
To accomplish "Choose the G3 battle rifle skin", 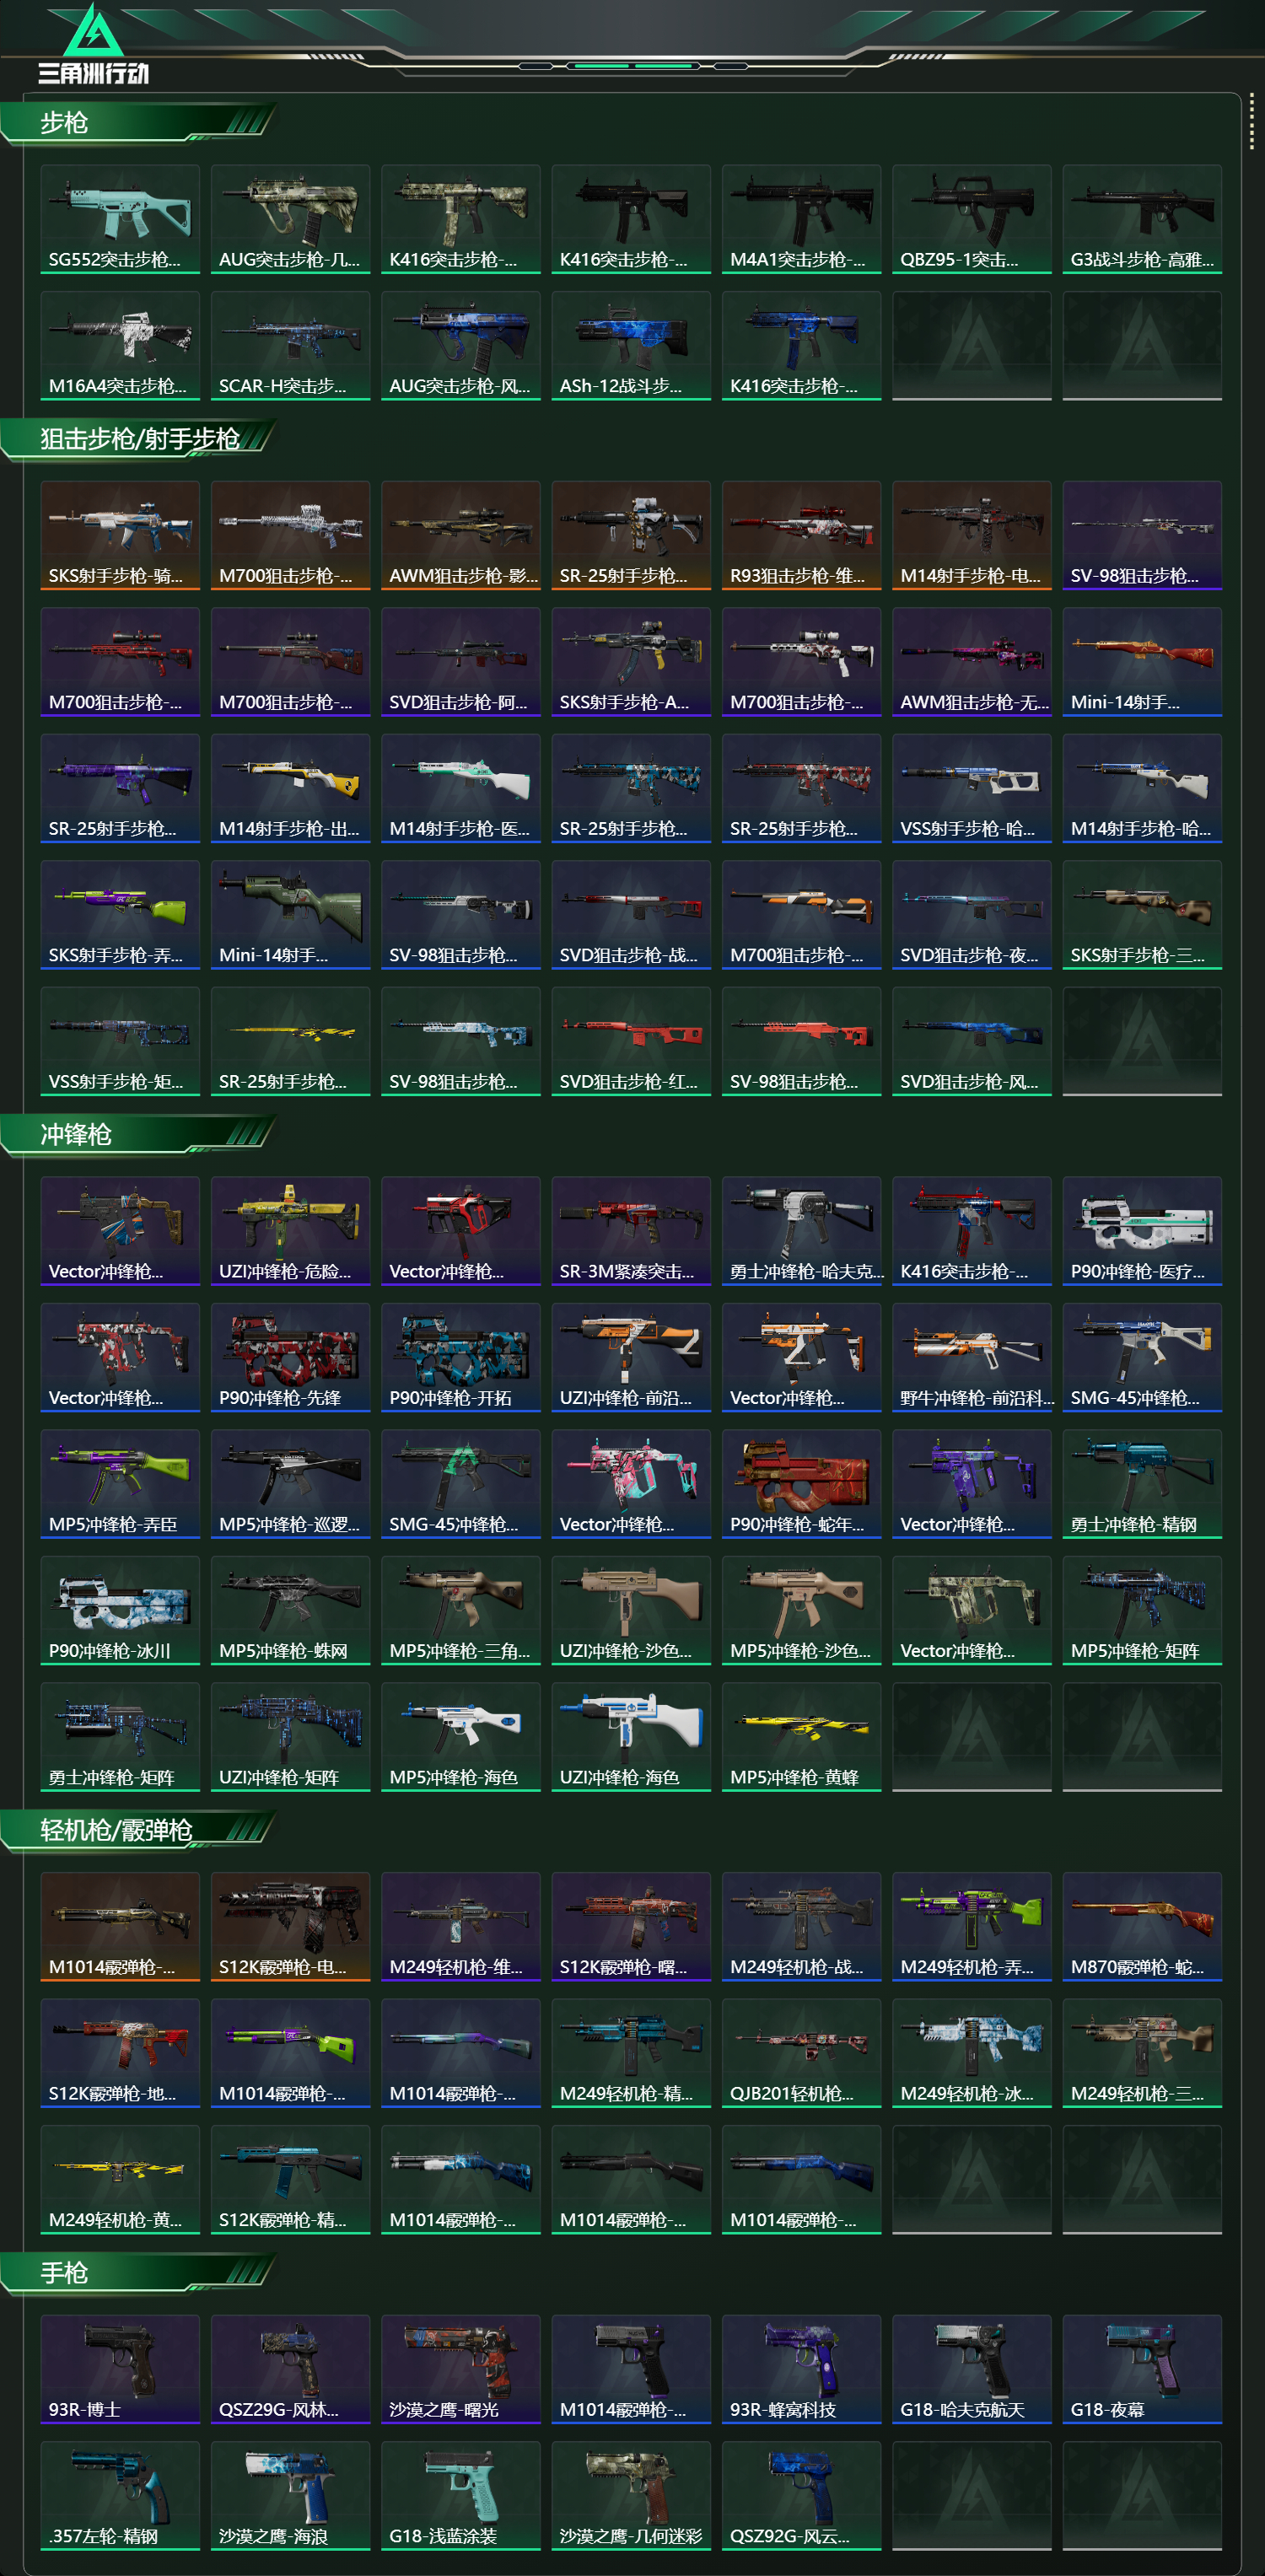I will [x=1142, y=219].
